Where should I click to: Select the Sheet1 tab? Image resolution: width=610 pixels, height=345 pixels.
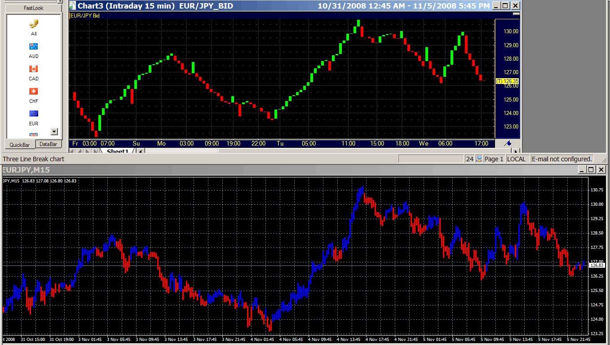coord(118,151)
